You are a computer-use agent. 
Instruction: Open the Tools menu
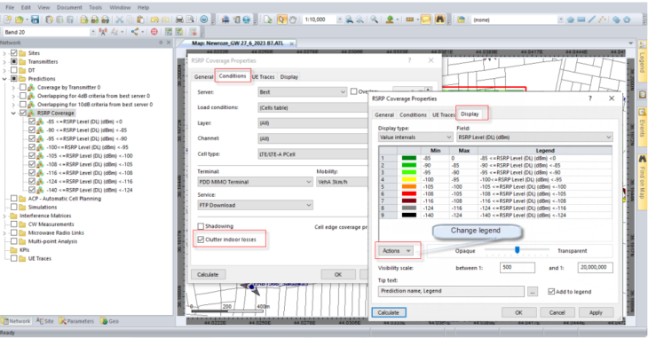pos(95,7)
